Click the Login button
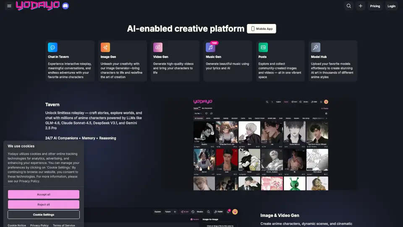 click(x=391, y=6)
